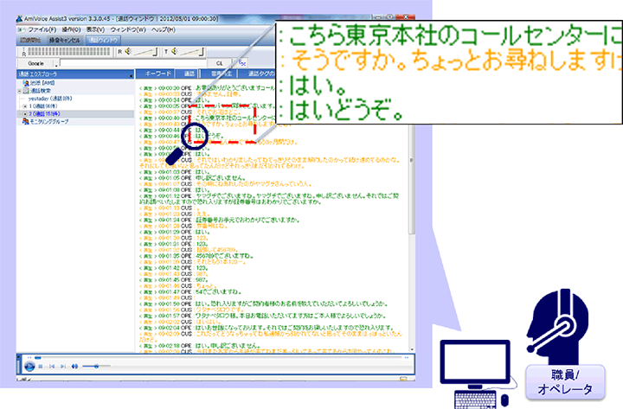Adjust the player volume slider

(x=95, y=367)
